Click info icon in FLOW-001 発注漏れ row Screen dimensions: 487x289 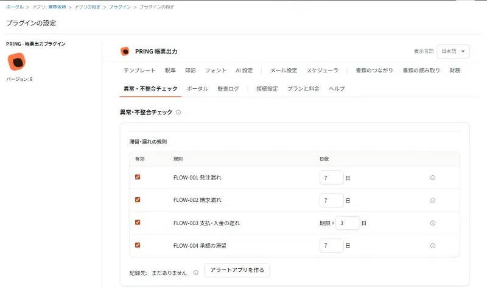click(x=433, y=178)
